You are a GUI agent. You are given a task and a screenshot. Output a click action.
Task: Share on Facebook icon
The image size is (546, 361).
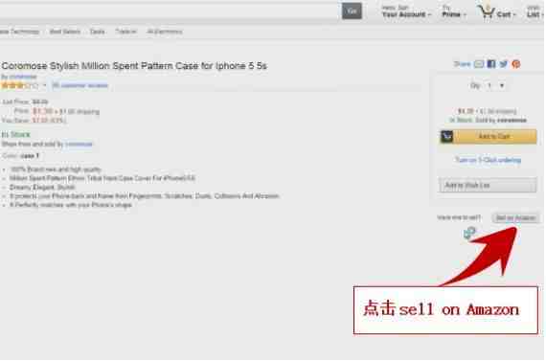pos(491,64)
